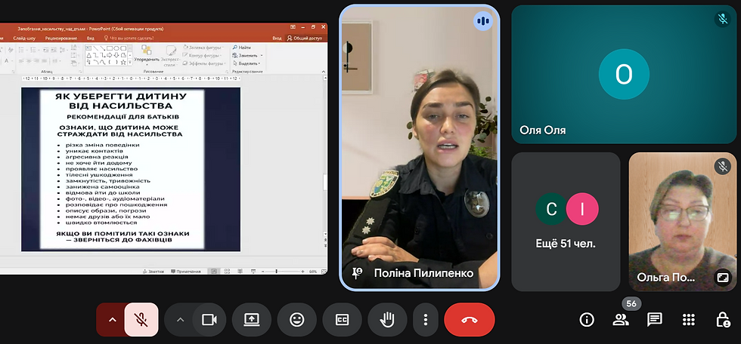Open the Activities grid icon

689,320
